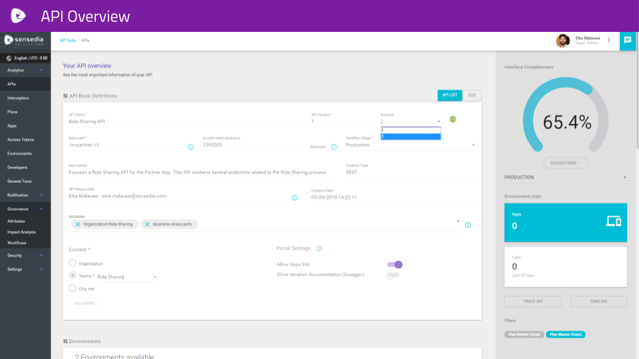Open the chat panel icon at the top right
The height and width of the screenshot is (359, 639).
click(628, 41)
